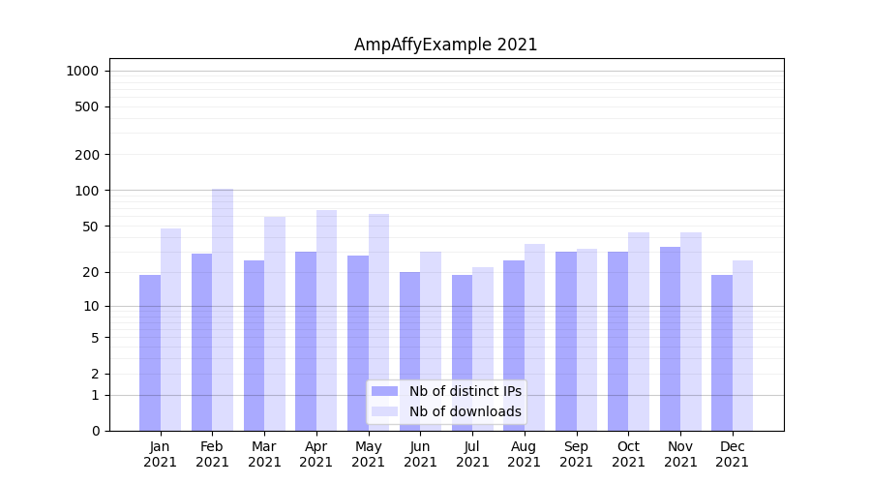Select the 'Nb of distinct IPs' legend label

click(465, 391)
